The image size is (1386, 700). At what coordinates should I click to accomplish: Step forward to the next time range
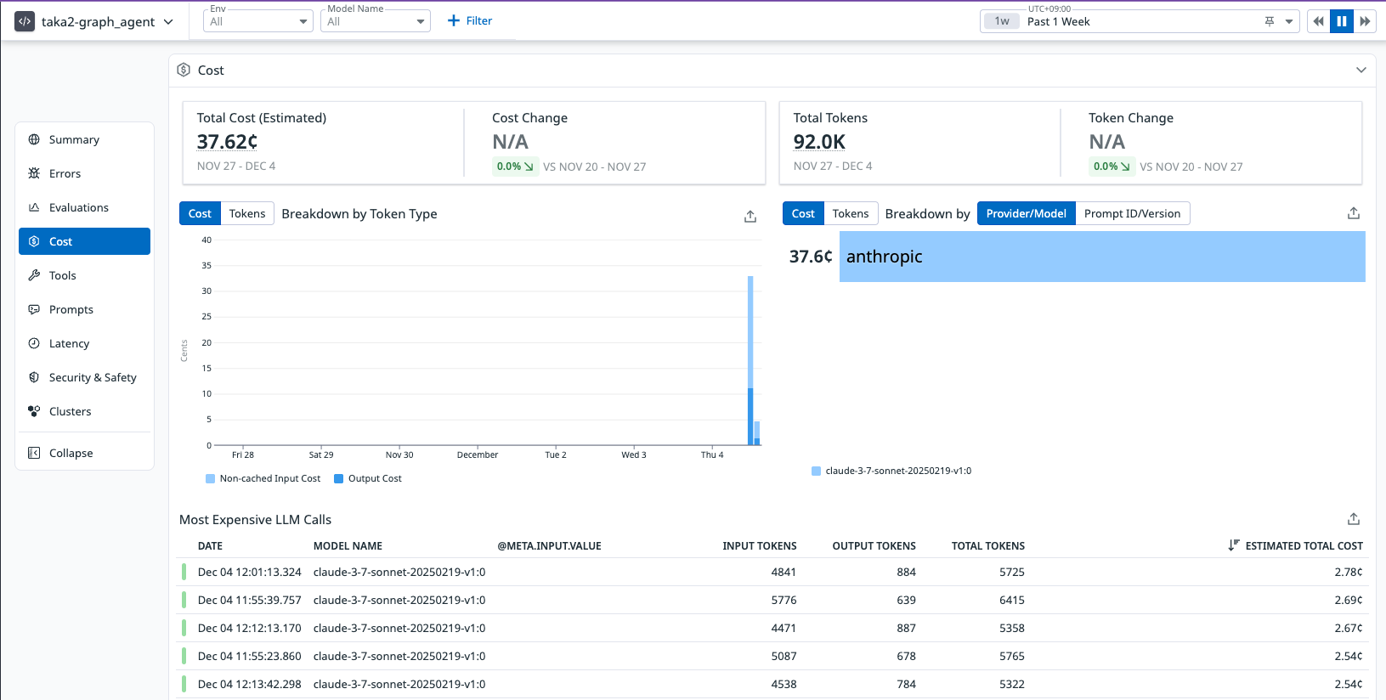coord(1365,21)
